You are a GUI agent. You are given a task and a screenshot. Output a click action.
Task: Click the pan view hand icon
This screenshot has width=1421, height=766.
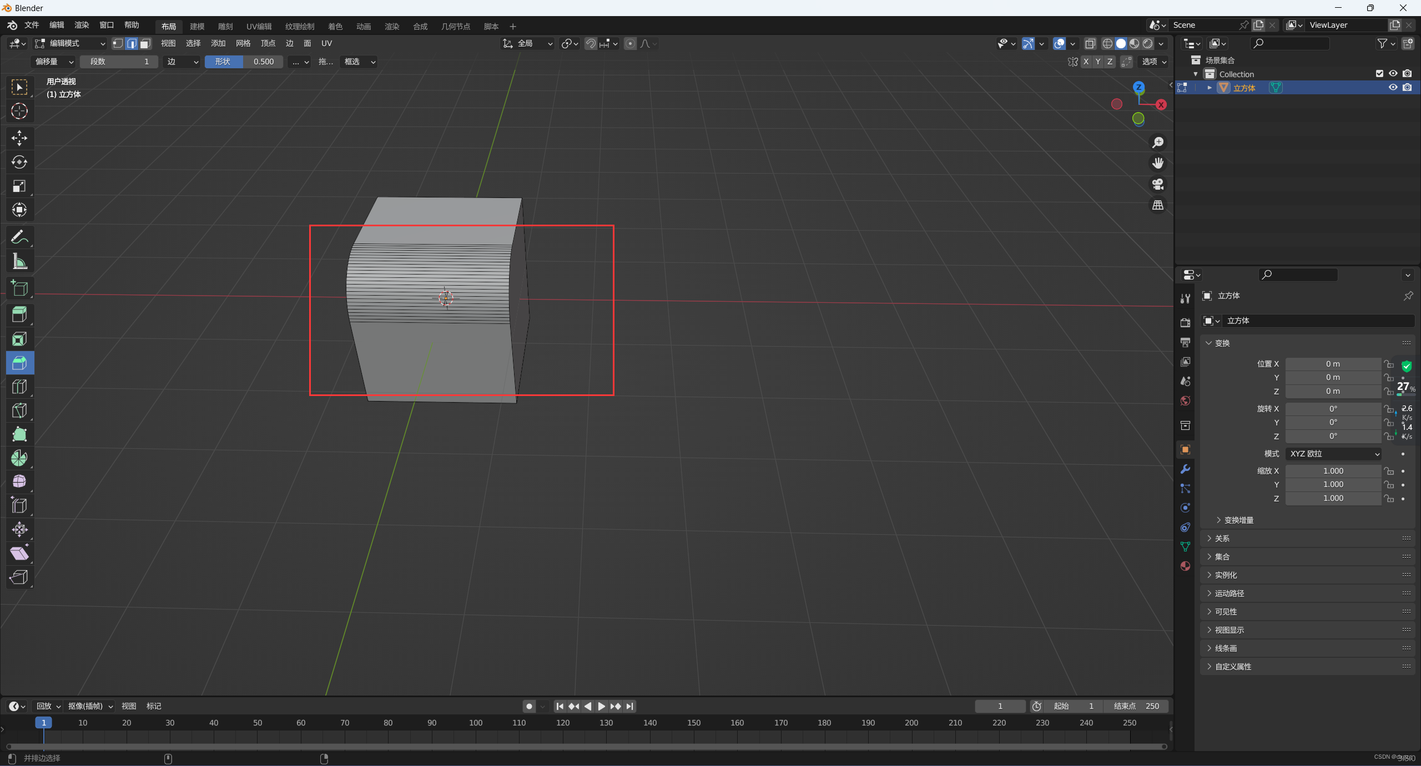(1158, 163)
